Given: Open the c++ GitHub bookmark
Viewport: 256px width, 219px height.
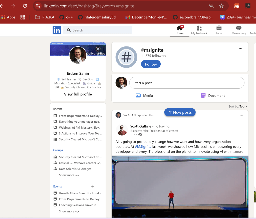Looking at the screenshot, I should (66, 17).
